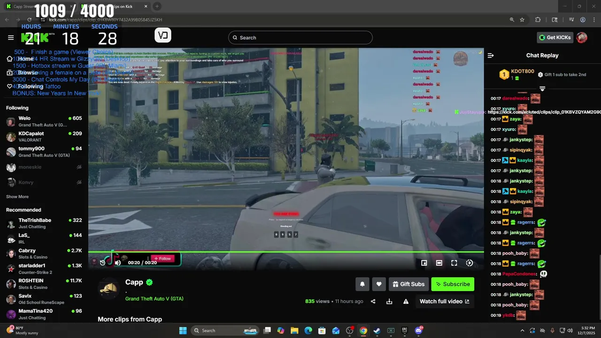Open the Chrome profile icon

583,20
